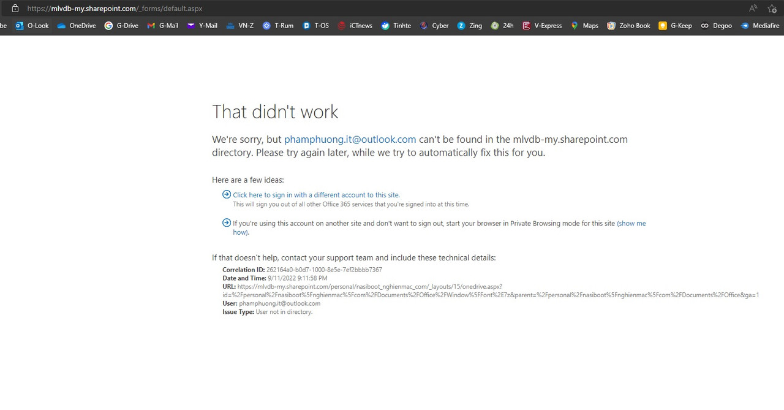The height and width of the screenshot is (410, 784).
Task: Click the arrow icon beside sign in link
Action: pos(227,194)
